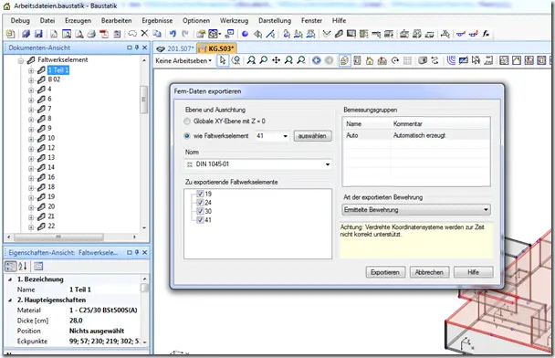555x358 pixels.
Task: Click the auswählen button
Action: pos(312,136)
